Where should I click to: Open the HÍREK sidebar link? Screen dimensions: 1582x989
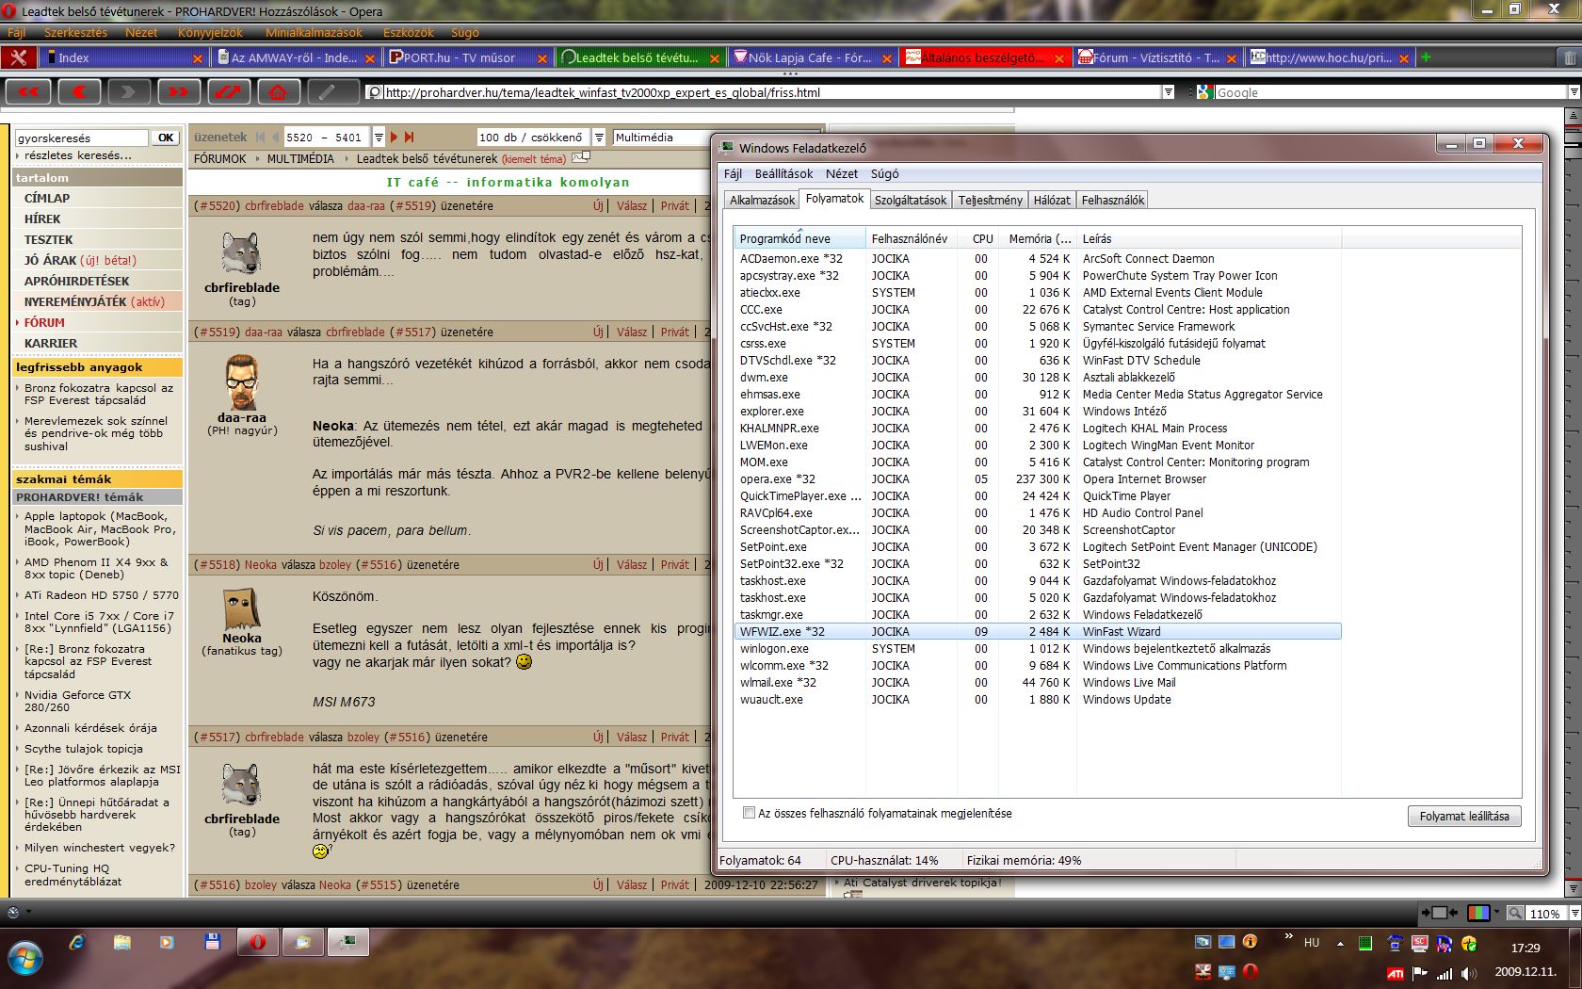coord(42,219)
